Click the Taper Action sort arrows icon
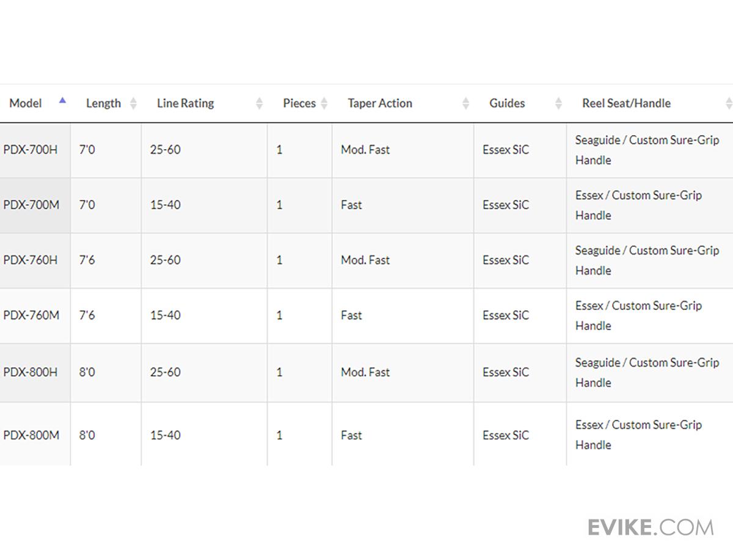Screen dimensions: 733x550 coord(465,104)
